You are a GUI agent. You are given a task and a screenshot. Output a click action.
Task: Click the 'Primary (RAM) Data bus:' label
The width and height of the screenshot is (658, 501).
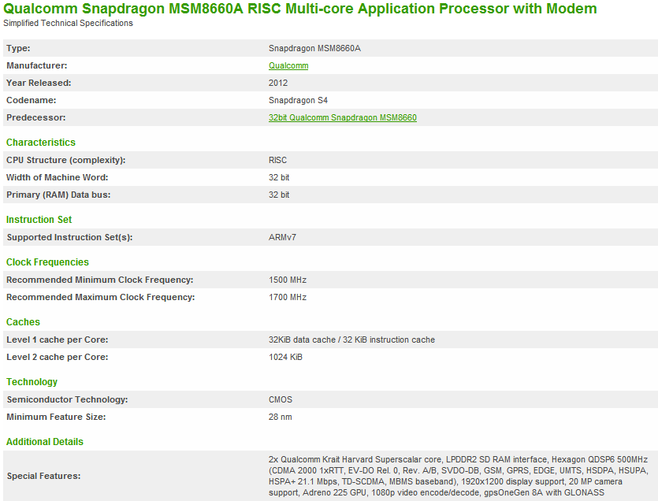click(58, 195)
